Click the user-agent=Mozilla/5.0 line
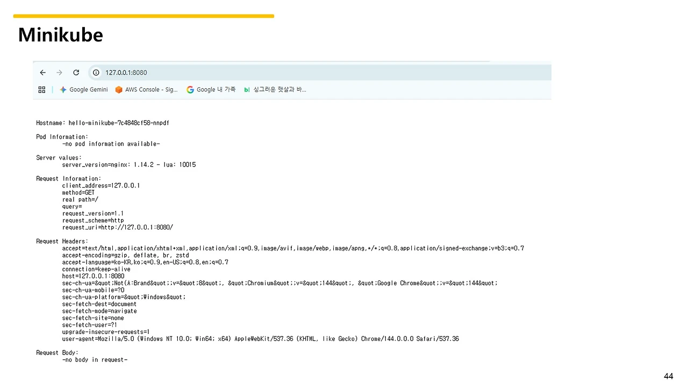The height and width of the screenshot is (387, 688). pyautogui.click(x=261, y=340)
